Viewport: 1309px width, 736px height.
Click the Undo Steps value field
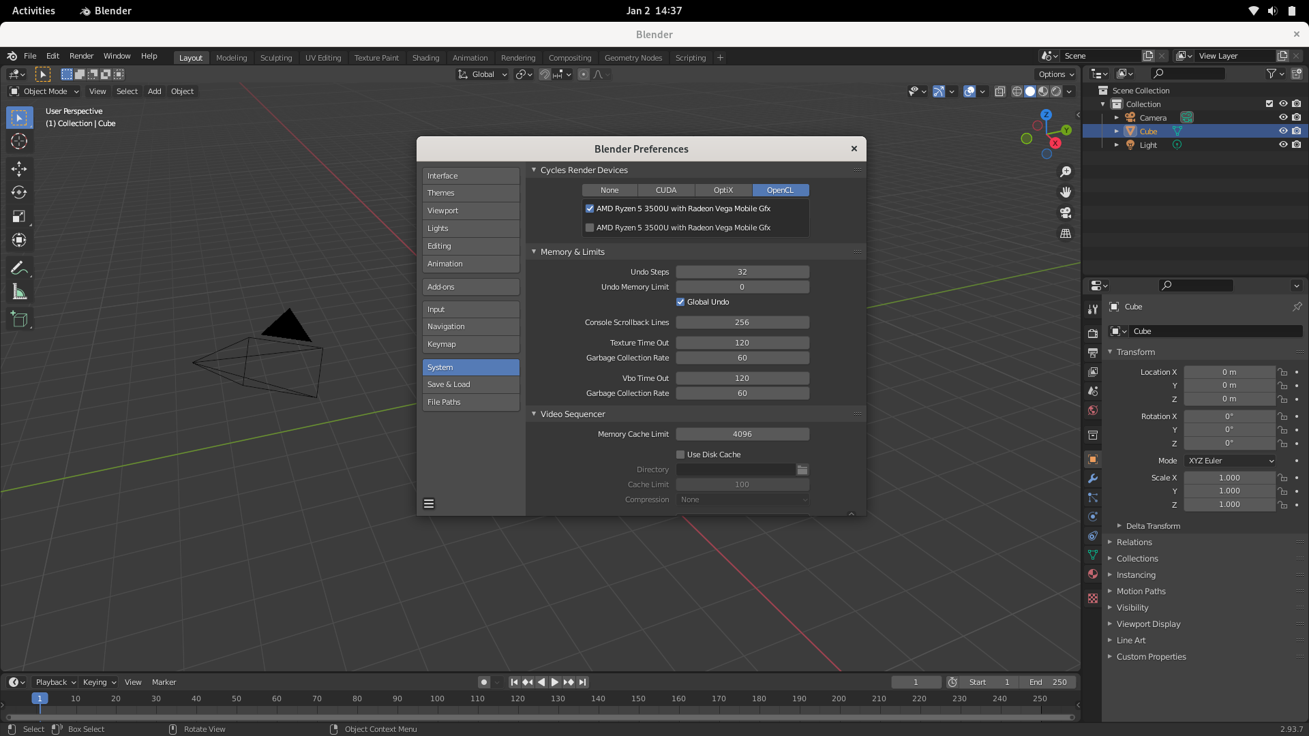[x=742, y=272]
